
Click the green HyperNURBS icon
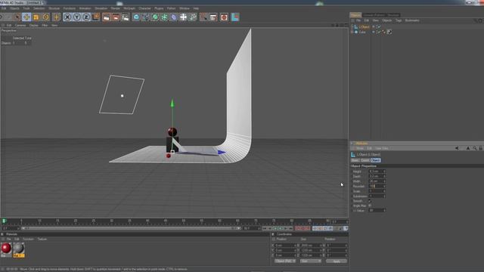pos(155,17)
